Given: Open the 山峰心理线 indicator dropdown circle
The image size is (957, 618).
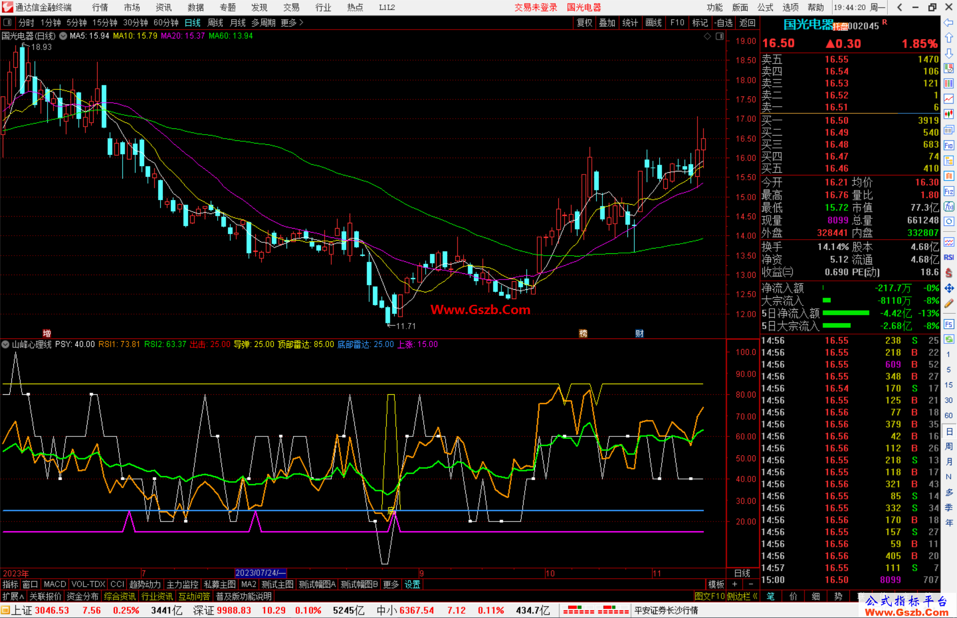Looking at the screenshot, I should pos(5,344).
